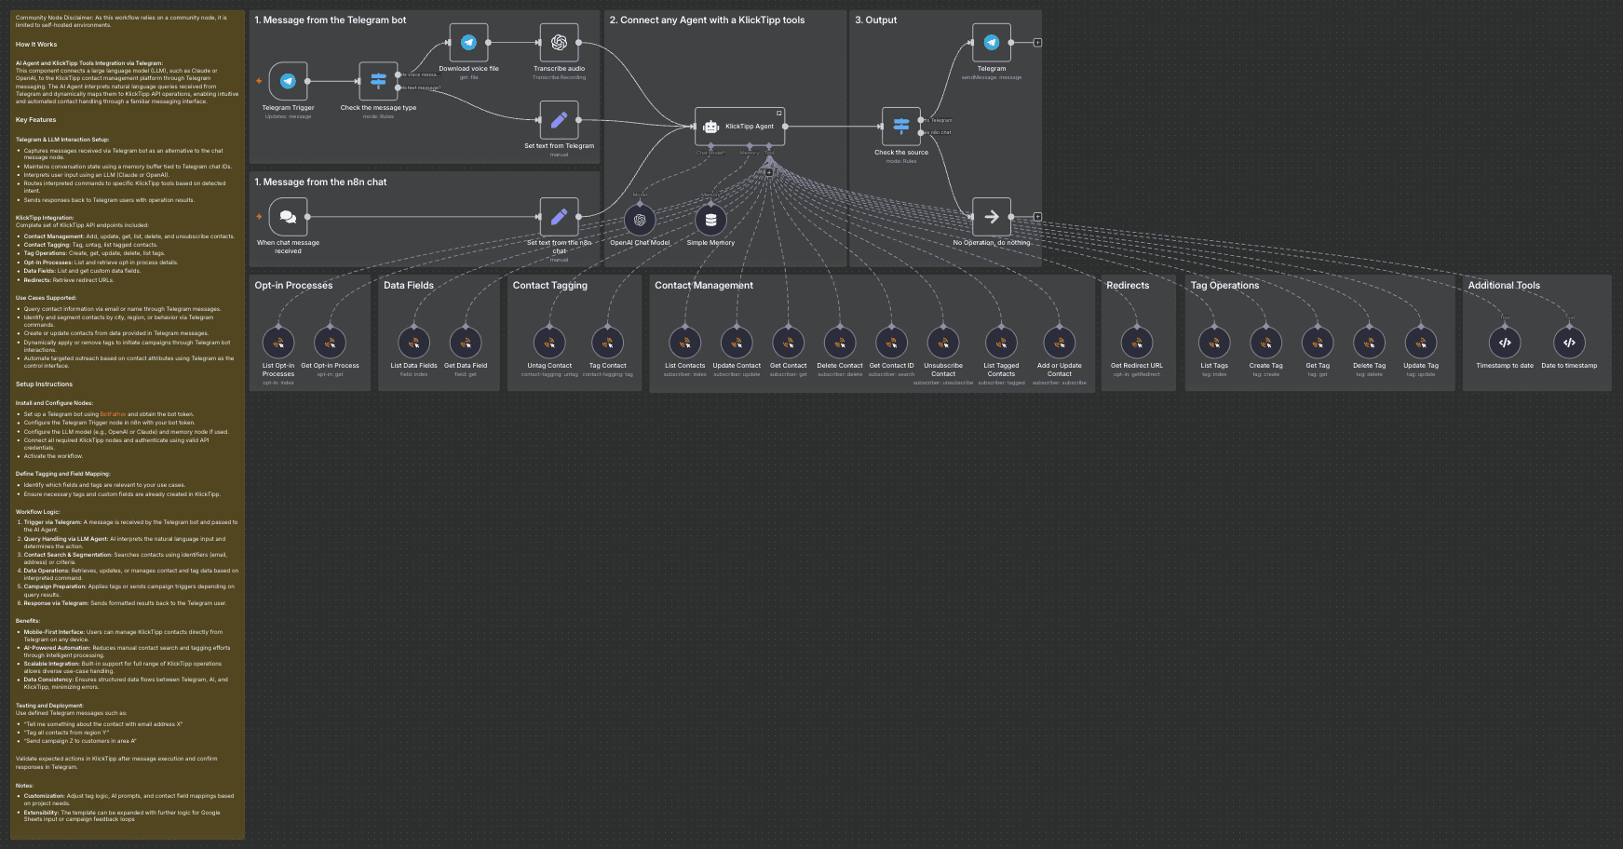Open the Transcribe audio OpenAI node
This screenshot has height=849, width=1623.
pyautogui.click(x=559, y=43)
